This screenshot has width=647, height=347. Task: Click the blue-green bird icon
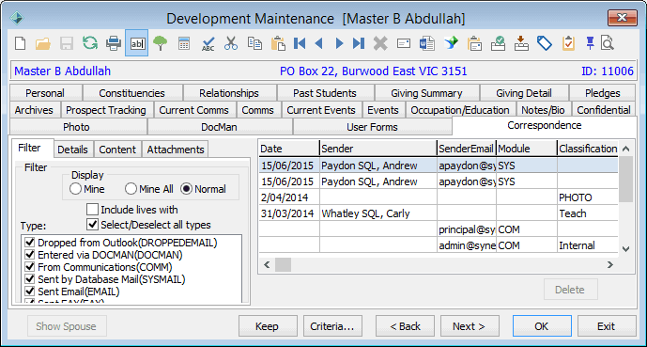(x=451, y=43)
